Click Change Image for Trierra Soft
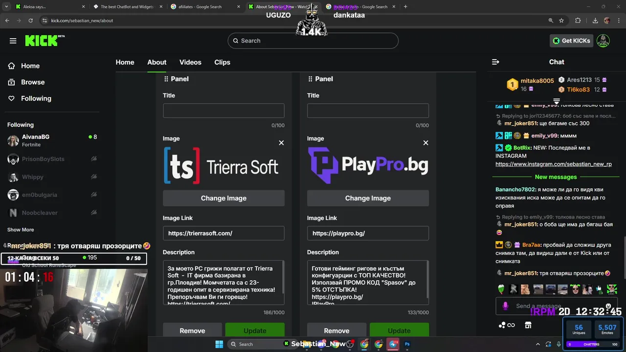This screenshot has height=352, width=626. click(224, 198)
